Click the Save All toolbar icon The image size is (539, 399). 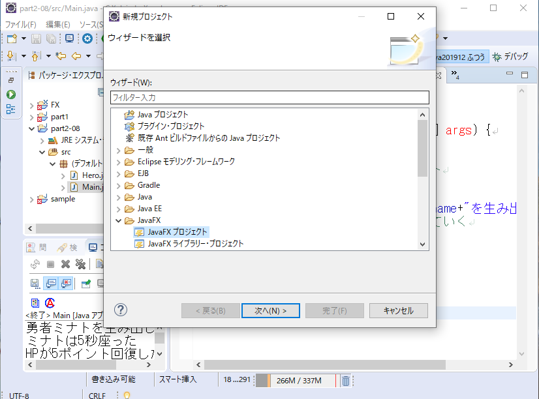tap(51, 38)
